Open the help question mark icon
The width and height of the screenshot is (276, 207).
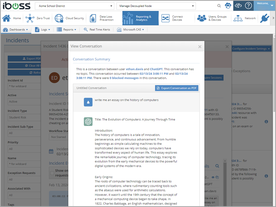coord(248,6)
